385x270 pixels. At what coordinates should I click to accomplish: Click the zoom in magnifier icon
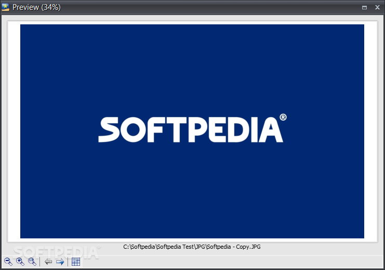(20, 262)
